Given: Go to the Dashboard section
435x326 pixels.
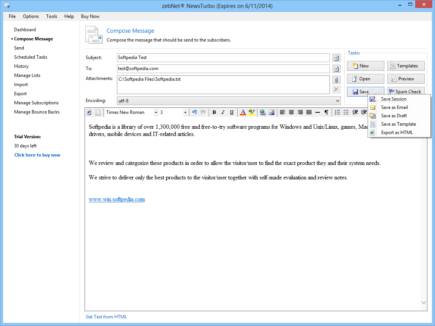Looking at the screenshot, I should coord(25,30).
